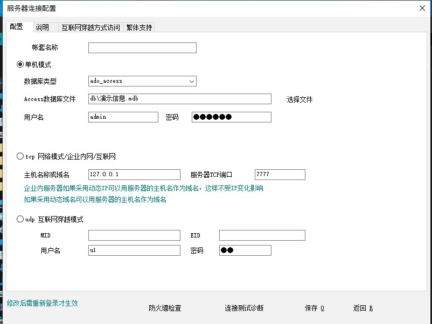Click the Access数据库文件 path field
432x324 pixels.
179,99
